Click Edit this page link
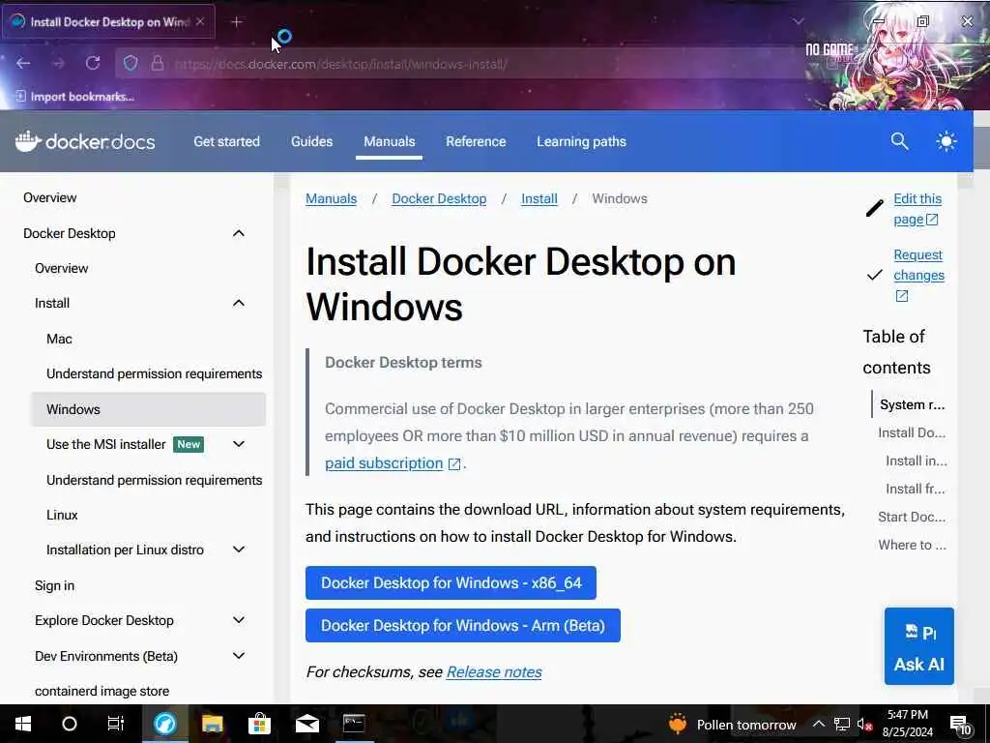The height and width of the screenshot is (743, 990). point(917,209)
